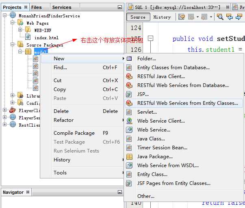Viewport: 245px width, 208px height.
Task: Click Java Package icon in submenu
Action: [129, 157]
